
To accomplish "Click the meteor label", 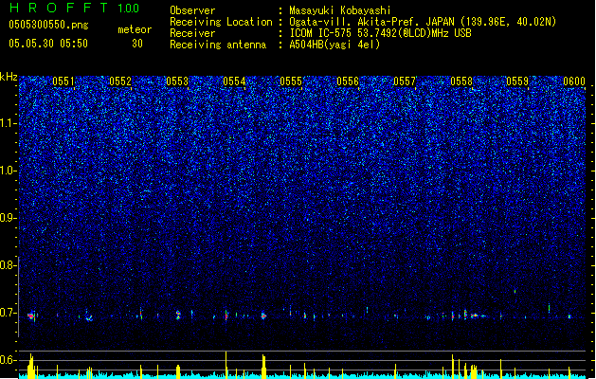I will coord(135,29).
